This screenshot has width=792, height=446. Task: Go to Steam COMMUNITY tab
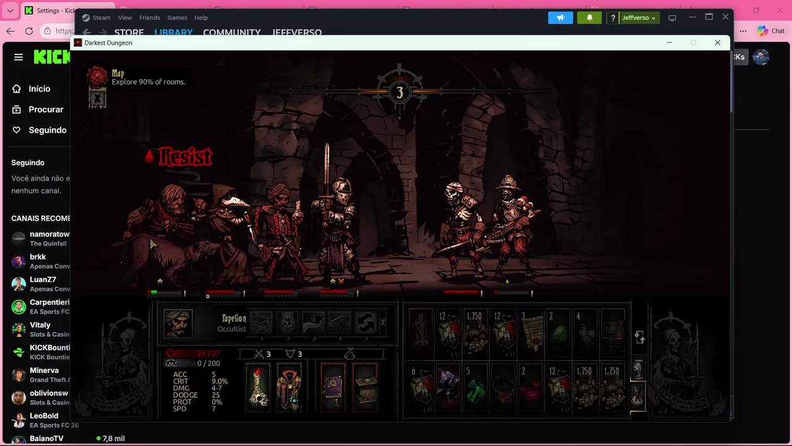[x=231, y=32]
